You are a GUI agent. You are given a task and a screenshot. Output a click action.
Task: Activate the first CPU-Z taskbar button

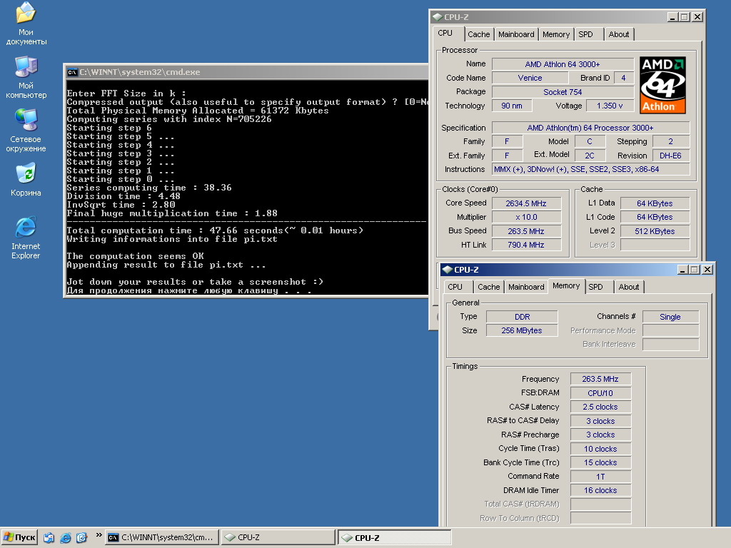278,537
